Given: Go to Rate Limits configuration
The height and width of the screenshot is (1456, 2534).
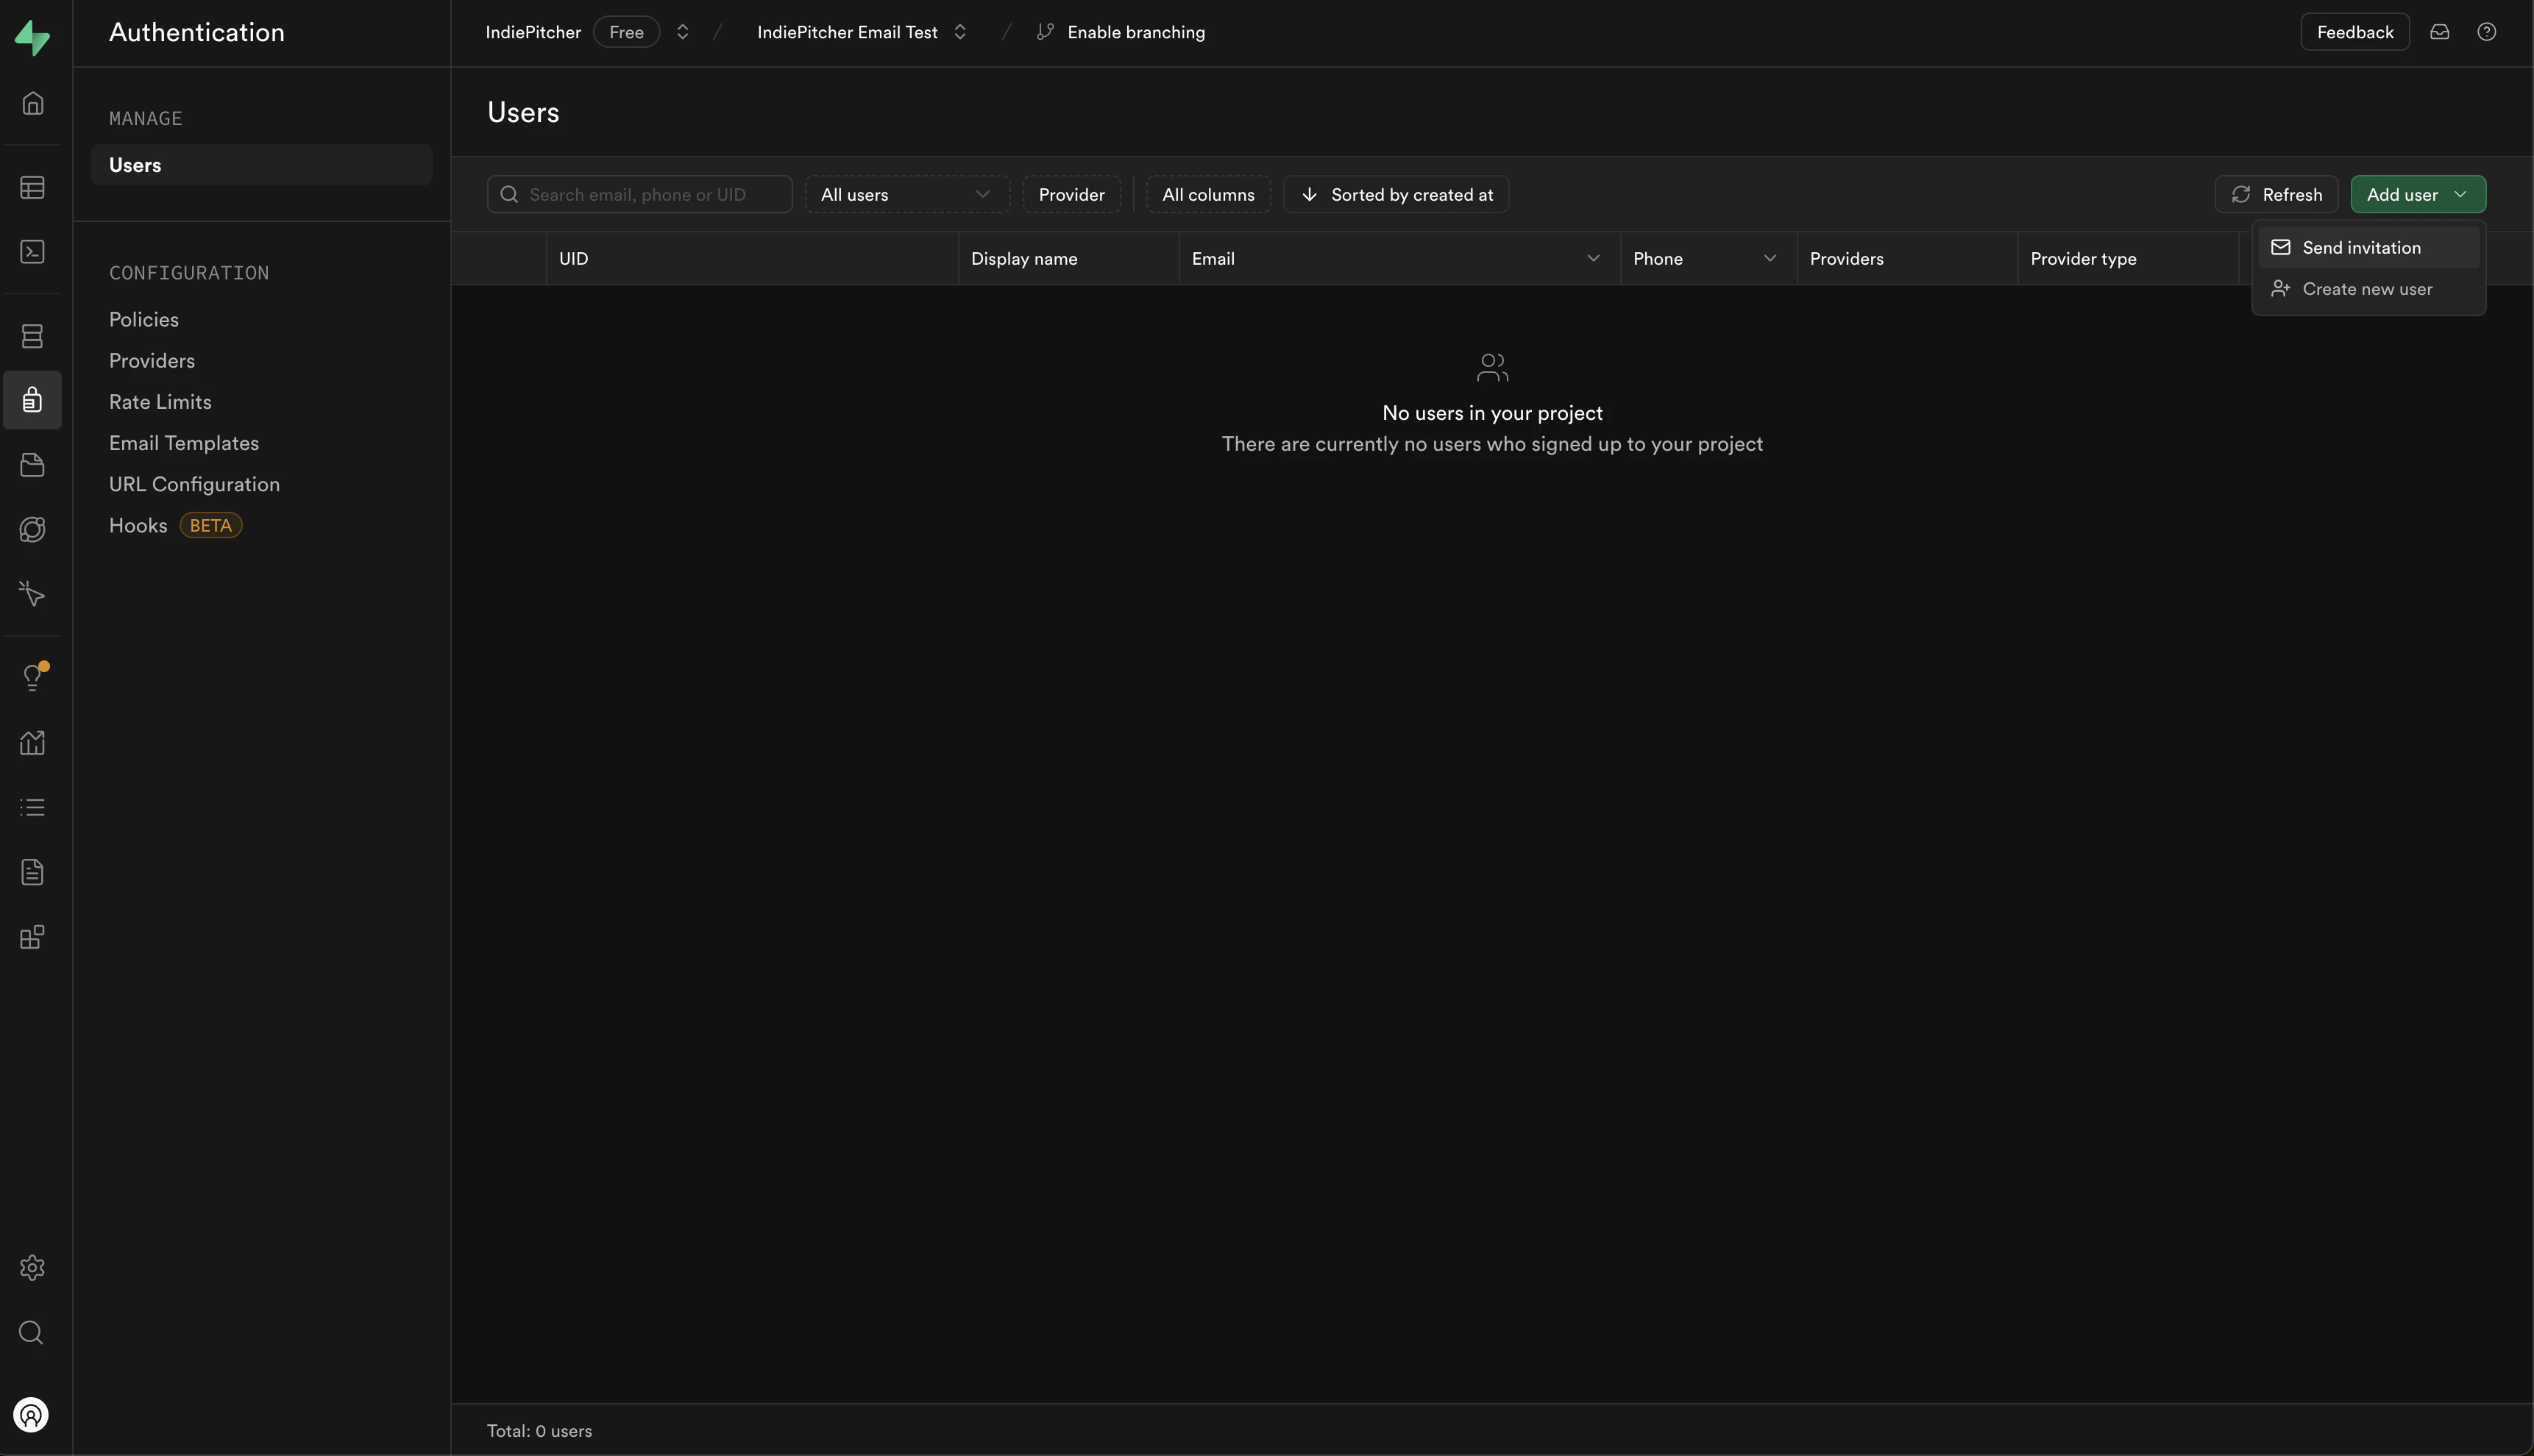Looking at the screenshot, I should (160, 401).
